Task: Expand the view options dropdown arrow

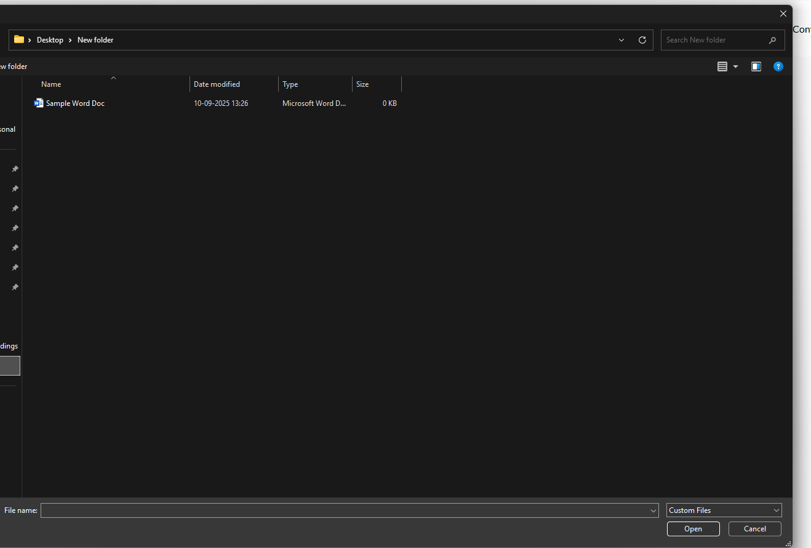Action: click(x=735, y=66)
